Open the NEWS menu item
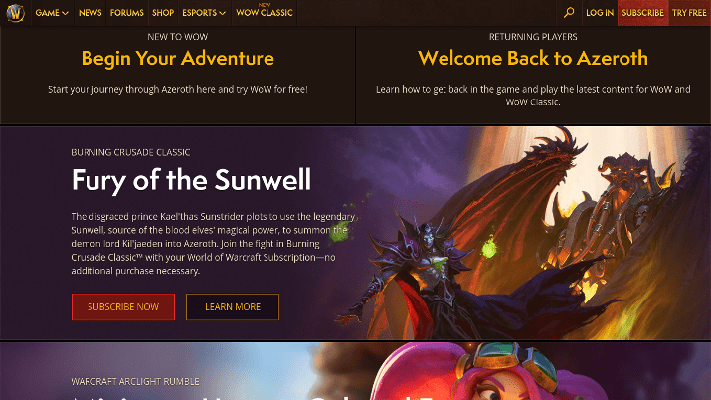Image resolution: width=711 pixels, height=400 pixels. point(89,13)
